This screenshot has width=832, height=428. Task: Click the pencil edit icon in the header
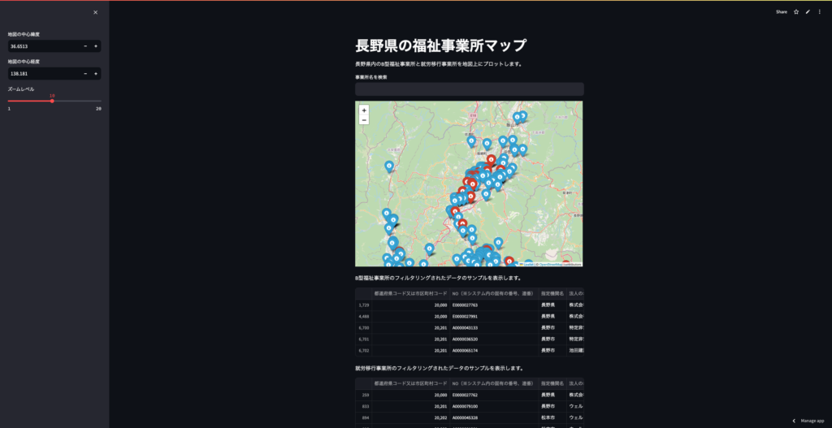click(x=808, y=12)
